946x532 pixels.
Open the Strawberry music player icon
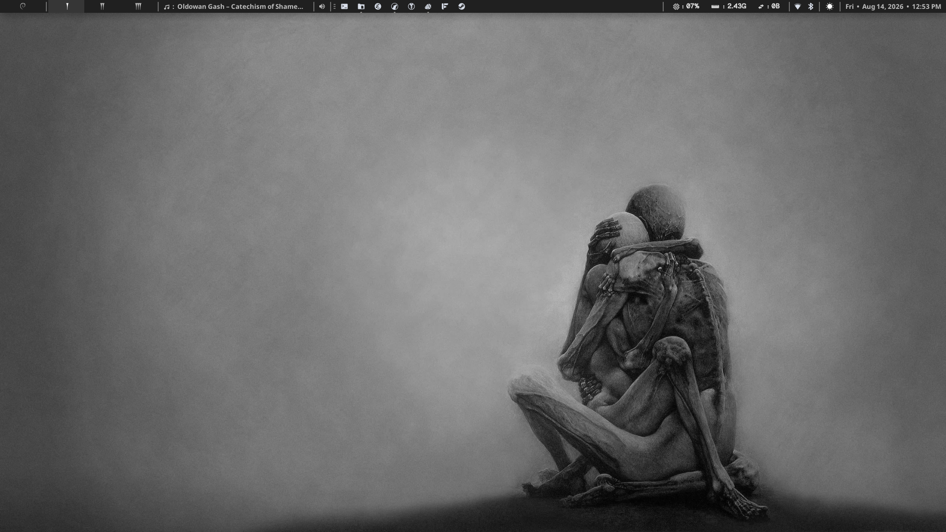click(428, 6)
